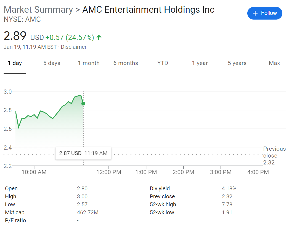Click the green chart data point marker
289x230 pixels.
tap(83, 104)
